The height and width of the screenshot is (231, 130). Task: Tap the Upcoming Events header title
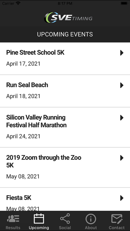coord(65,34)
